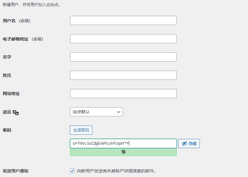The width and height of the screenshot is (248, 177).
Task: Select the generated password text field
Action: [123, 143]
